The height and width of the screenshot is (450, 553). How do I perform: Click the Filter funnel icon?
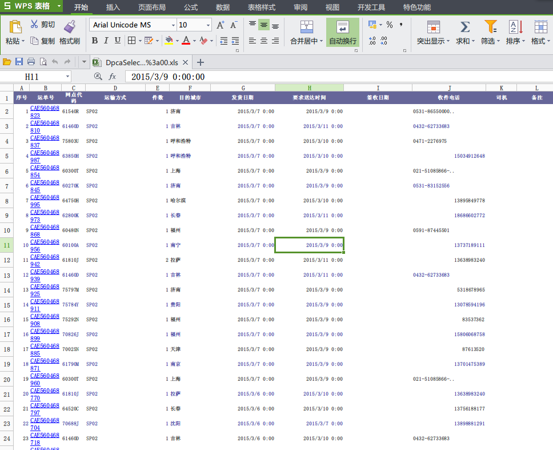491,27
